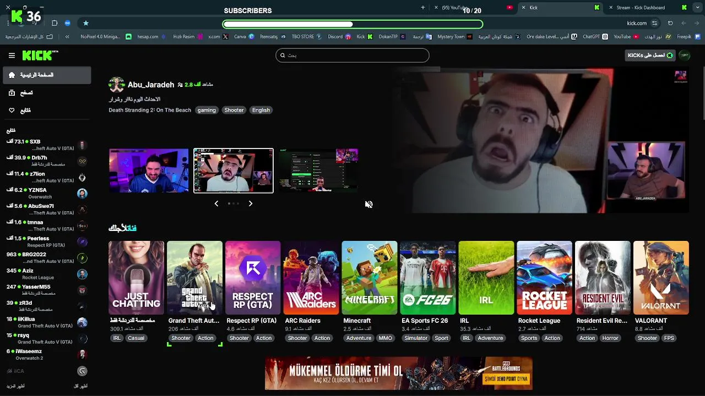Unmute the featured stream with the speaker icon

tap(368, 204)
